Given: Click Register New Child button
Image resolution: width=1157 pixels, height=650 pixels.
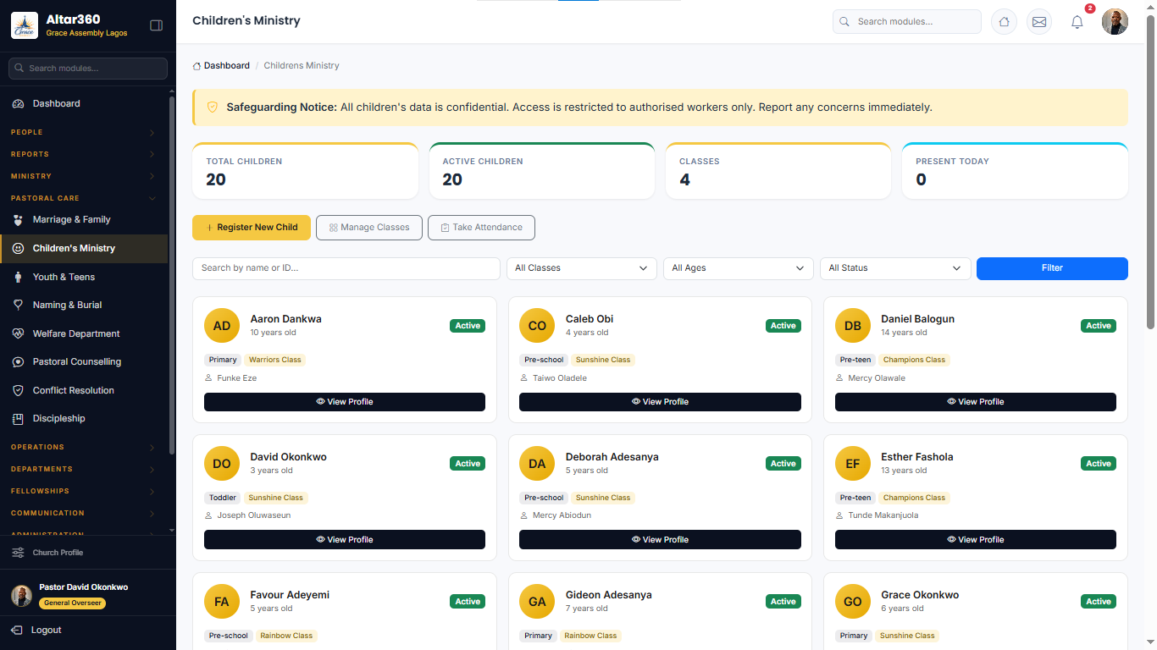Looking at the screenshot, I should (252, 228).
